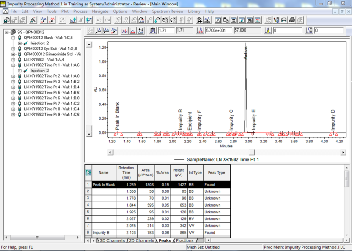This screenshot has height=251, width=352.
Task: Open the Process menu
Action: click(x=80, y=11)
